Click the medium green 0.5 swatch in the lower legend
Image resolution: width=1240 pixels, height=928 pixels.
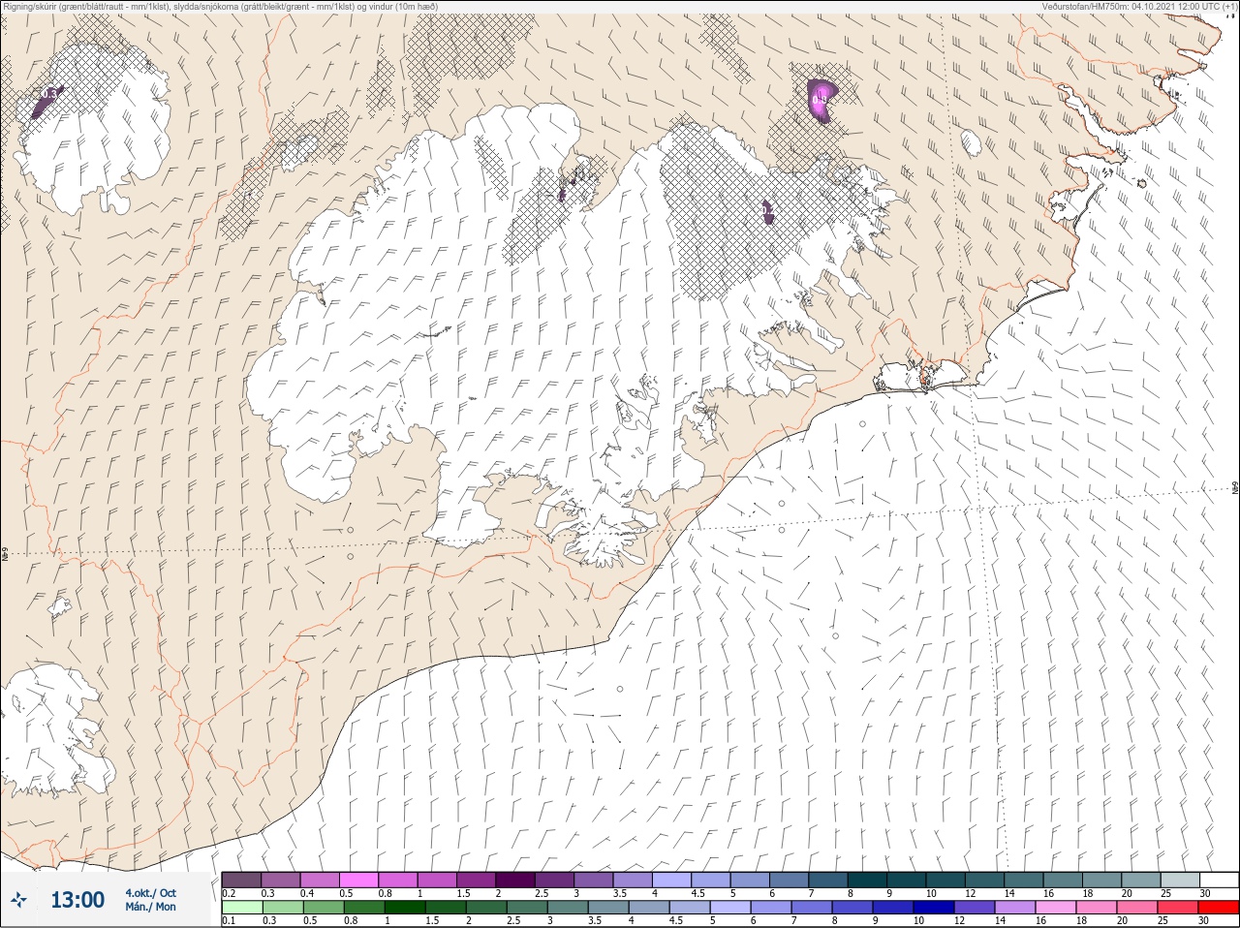coord(323,908)
